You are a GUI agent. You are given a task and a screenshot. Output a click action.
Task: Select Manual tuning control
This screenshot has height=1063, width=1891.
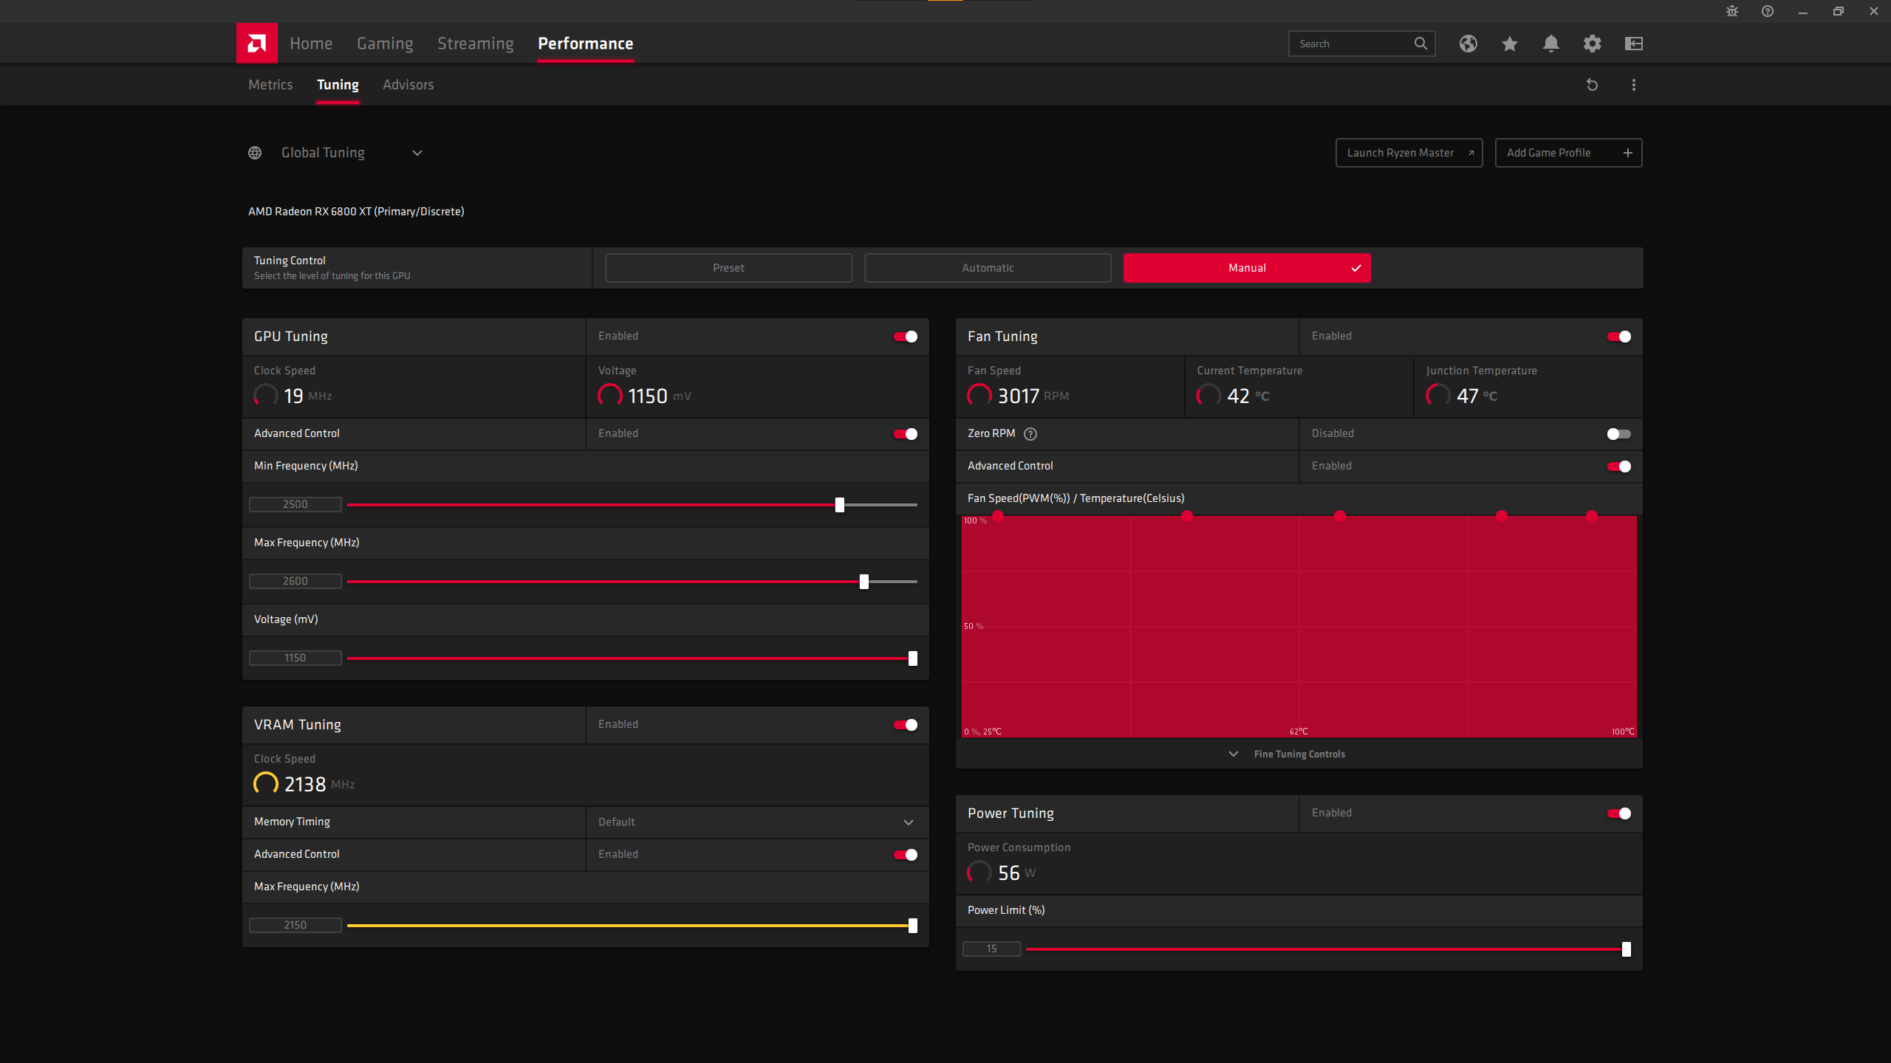[x=1247, y=268]
